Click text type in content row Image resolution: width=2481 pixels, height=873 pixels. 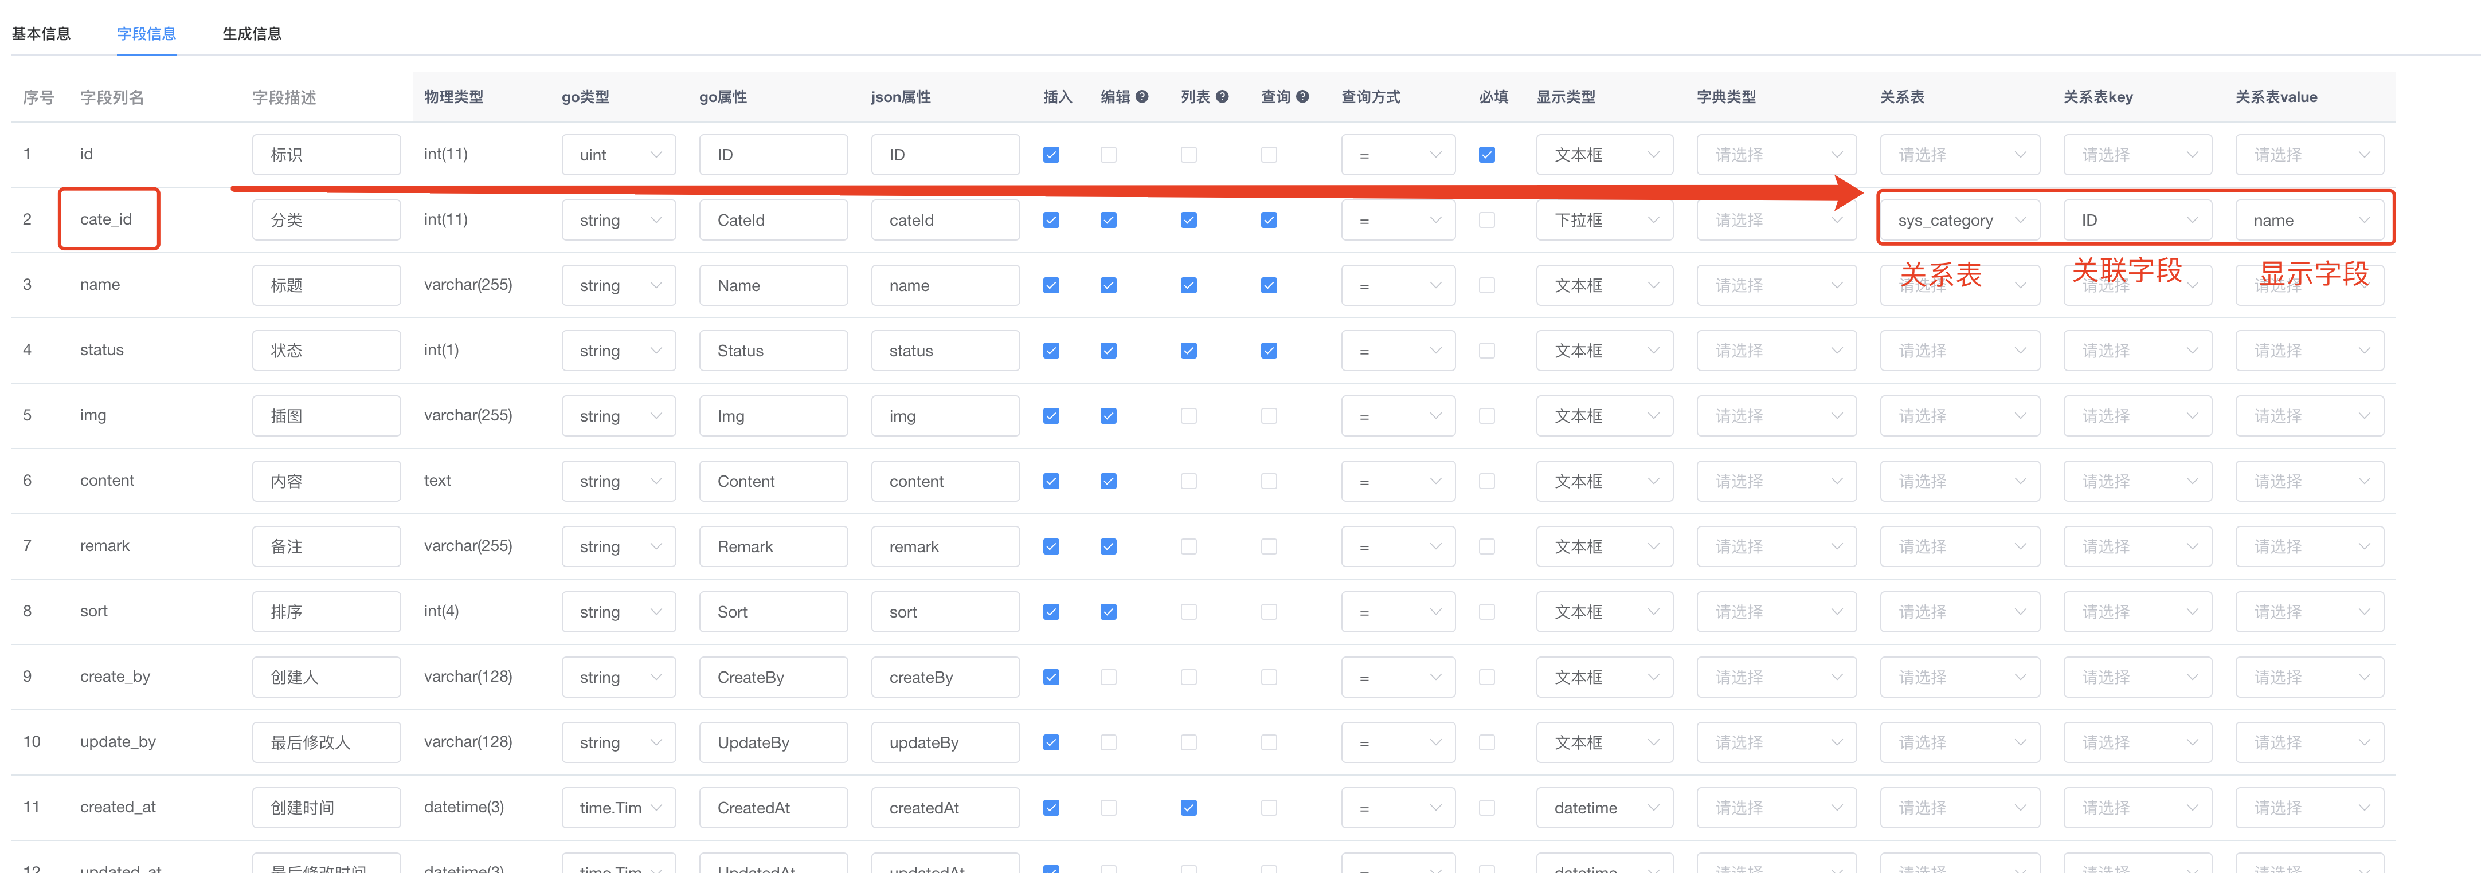click(437, 480)
